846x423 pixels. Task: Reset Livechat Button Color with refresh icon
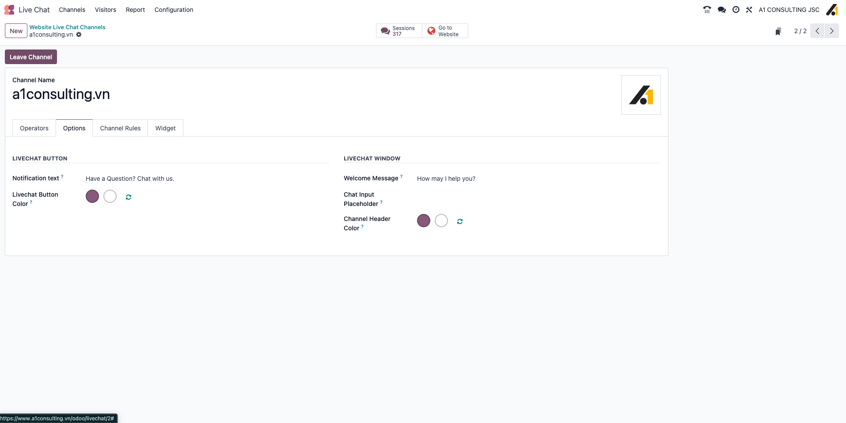(129, 197)
